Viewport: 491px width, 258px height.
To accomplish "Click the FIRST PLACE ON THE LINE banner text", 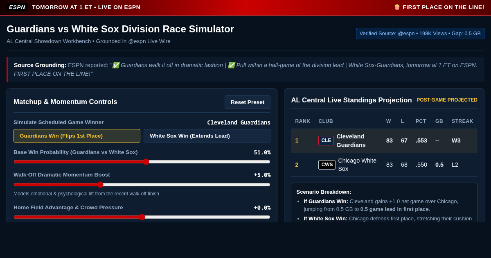I will click(x=444, y=7).
